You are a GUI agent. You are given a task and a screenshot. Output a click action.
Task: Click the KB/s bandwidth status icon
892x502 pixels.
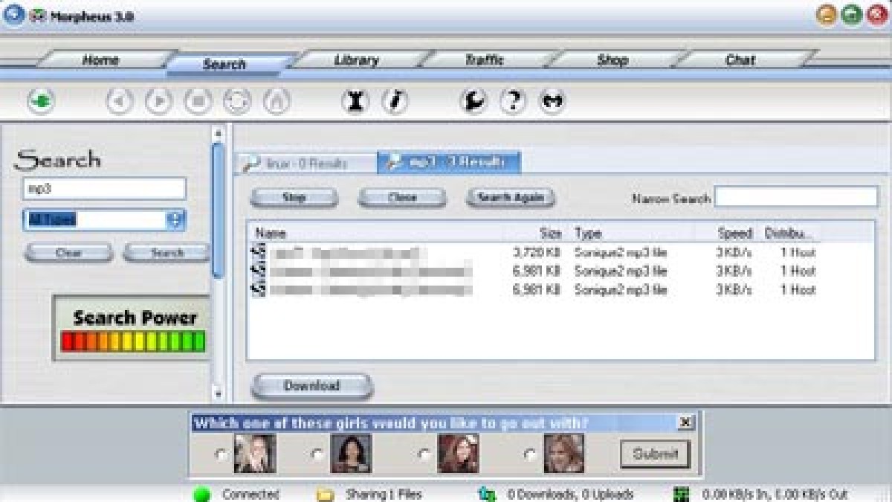[682, 494]
